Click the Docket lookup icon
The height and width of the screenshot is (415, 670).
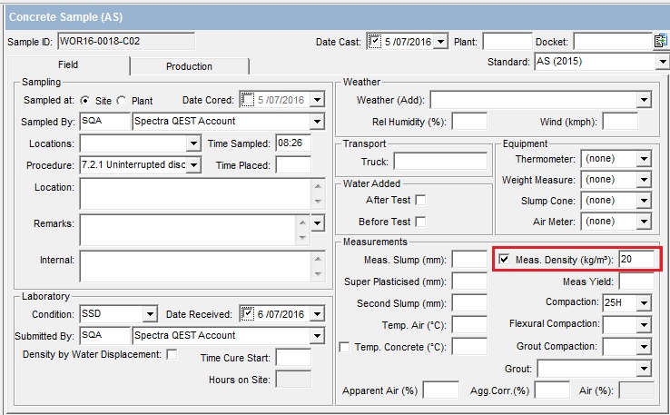click(660, 42)
